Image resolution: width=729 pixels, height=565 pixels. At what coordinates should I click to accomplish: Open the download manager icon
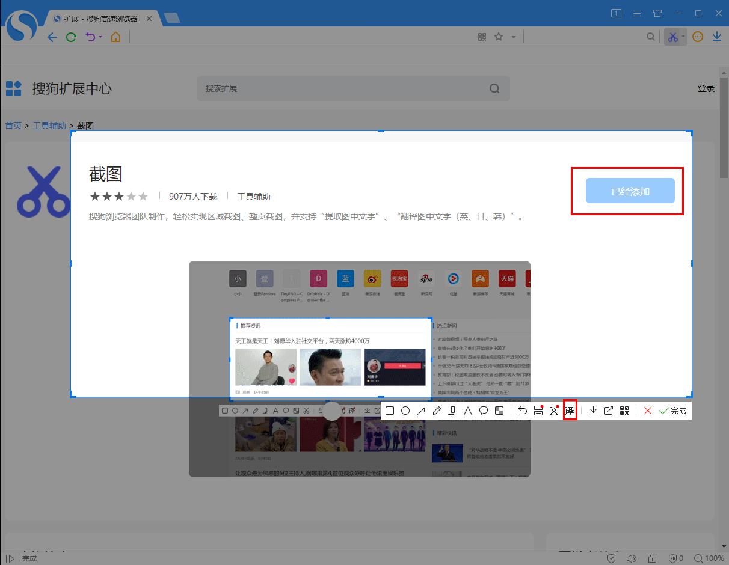click(x=717, y=37)
